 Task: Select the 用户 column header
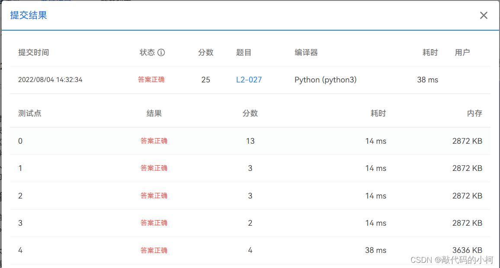coord(462,52)
